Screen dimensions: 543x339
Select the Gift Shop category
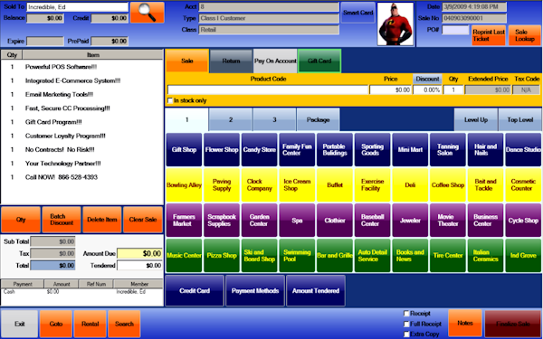click(184, 150)
